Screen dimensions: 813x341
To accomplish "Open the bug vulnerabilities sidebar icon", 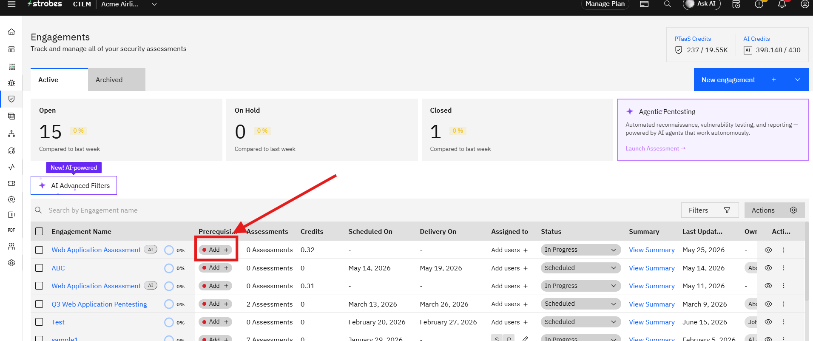I will [x=11, y=83].
